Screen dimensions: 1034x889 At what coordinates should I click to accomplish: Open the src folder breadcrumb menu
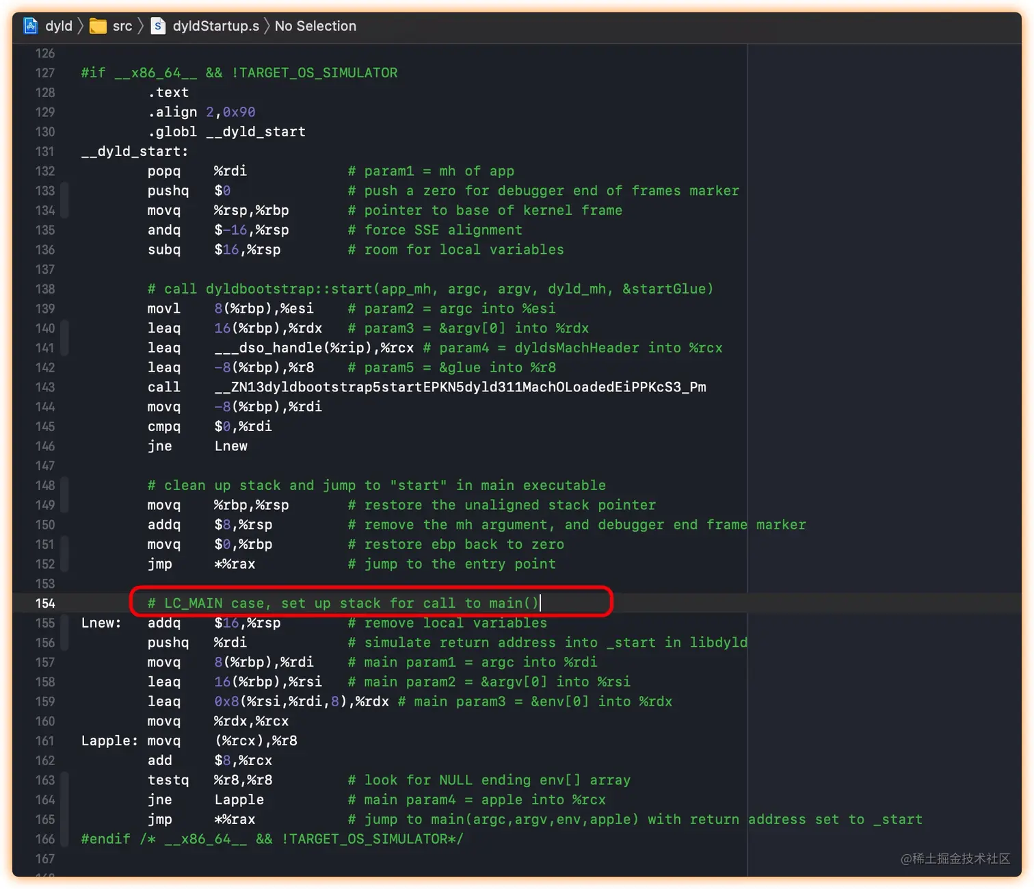point(122,26)
